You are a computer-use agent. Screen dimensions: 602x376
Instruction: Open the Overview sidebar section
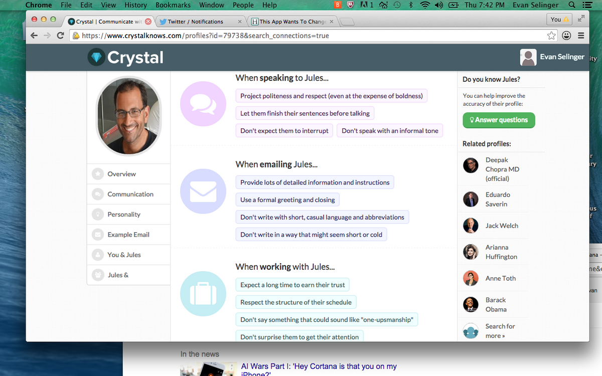(x=121, y=174)
